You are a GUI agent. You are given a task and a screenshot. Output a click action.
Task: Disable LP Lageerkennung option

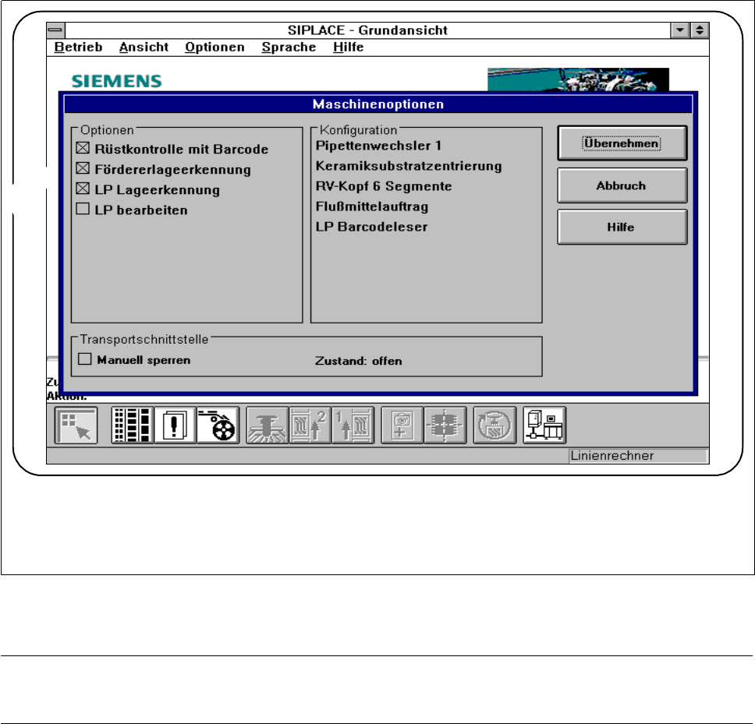click(x=83, y=189)
